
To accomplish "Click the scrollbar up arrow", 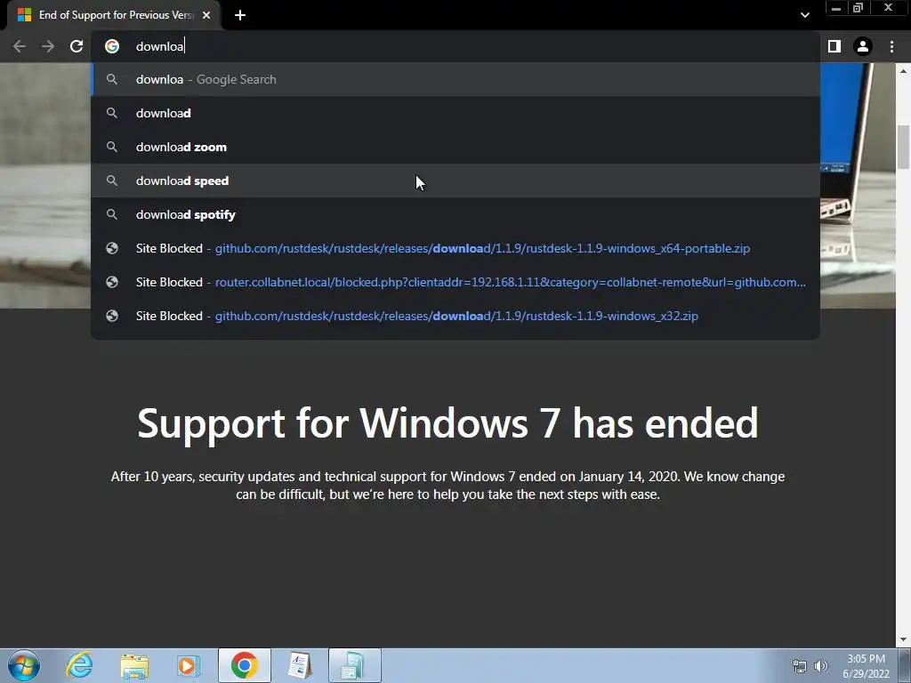I will click(x=903, y=71).
